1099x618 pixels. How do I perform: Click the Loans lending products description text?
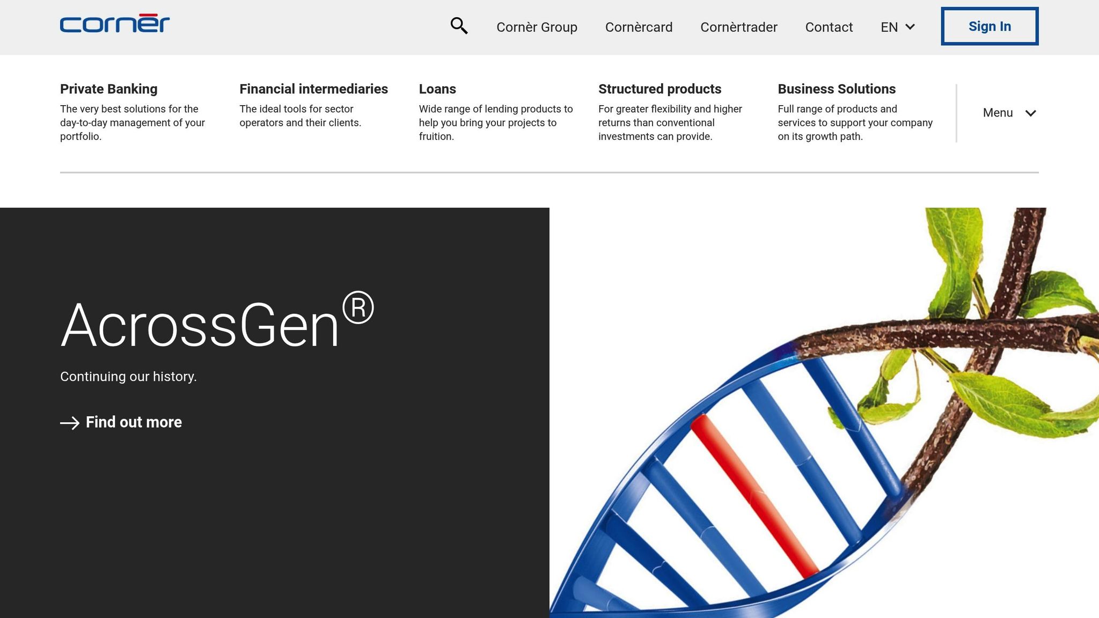[495, 123]
